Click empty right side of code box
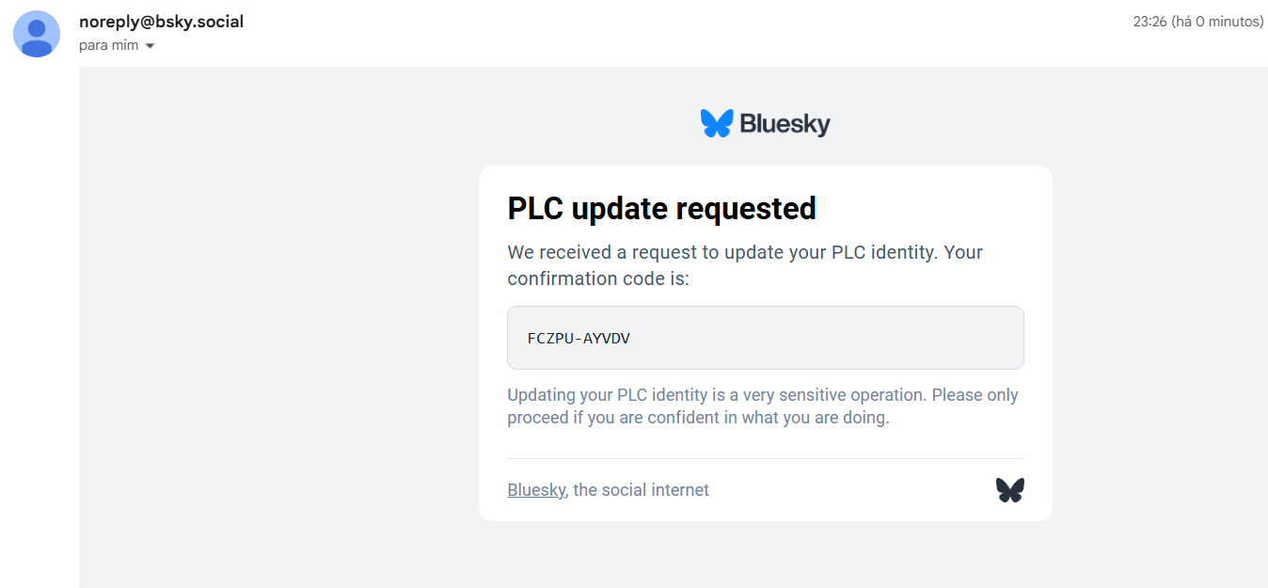 pyautogui.click(x=894, y=338)
